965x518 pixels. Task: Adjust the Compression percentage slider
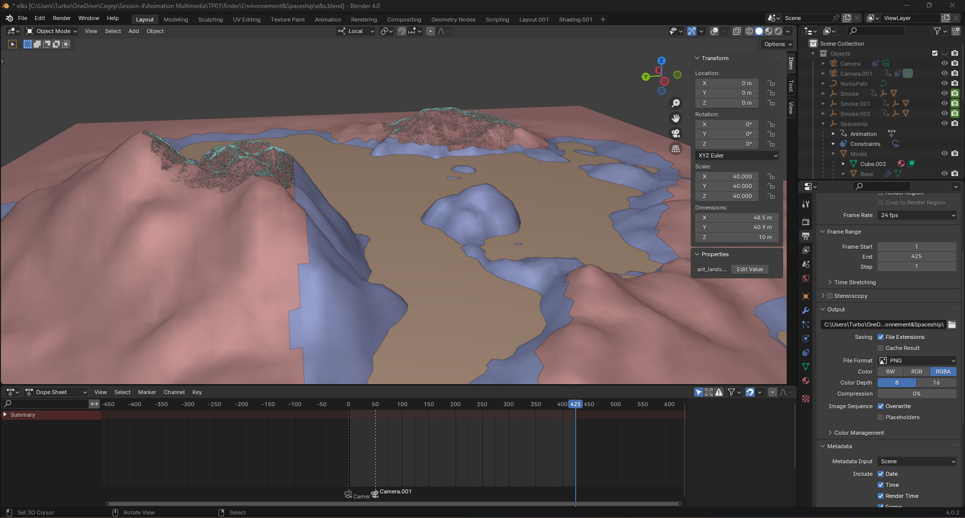coord(916,394)
